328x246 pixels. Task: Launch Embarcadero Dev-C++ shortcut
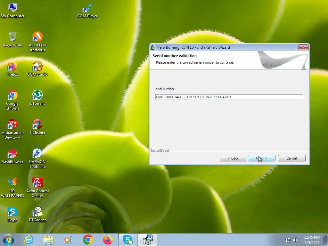point(12,129)
